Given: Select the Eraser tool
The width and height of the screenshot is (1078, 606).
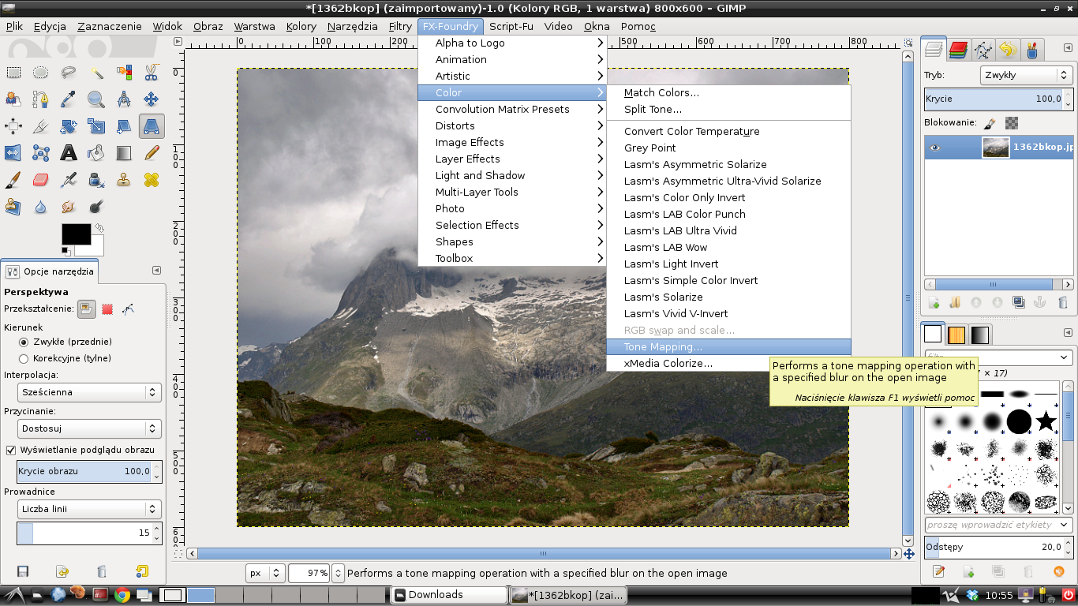Looking at the screenshot, I should pos(41,180).
